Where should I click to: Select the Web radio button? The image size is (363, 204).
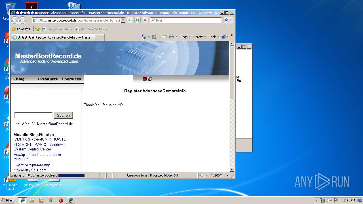[18, 123]
